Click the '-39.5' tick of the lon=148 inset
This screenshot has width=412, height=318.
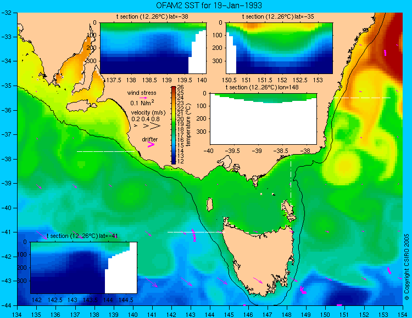(233, 151)
